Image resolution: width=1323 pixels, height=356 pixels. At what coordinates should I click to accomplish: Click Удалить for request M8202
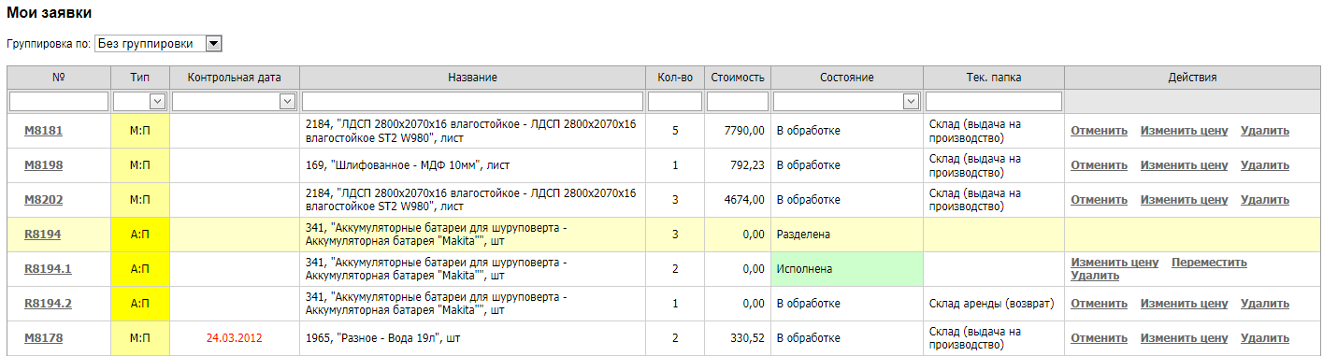(x=1265, y=200)
